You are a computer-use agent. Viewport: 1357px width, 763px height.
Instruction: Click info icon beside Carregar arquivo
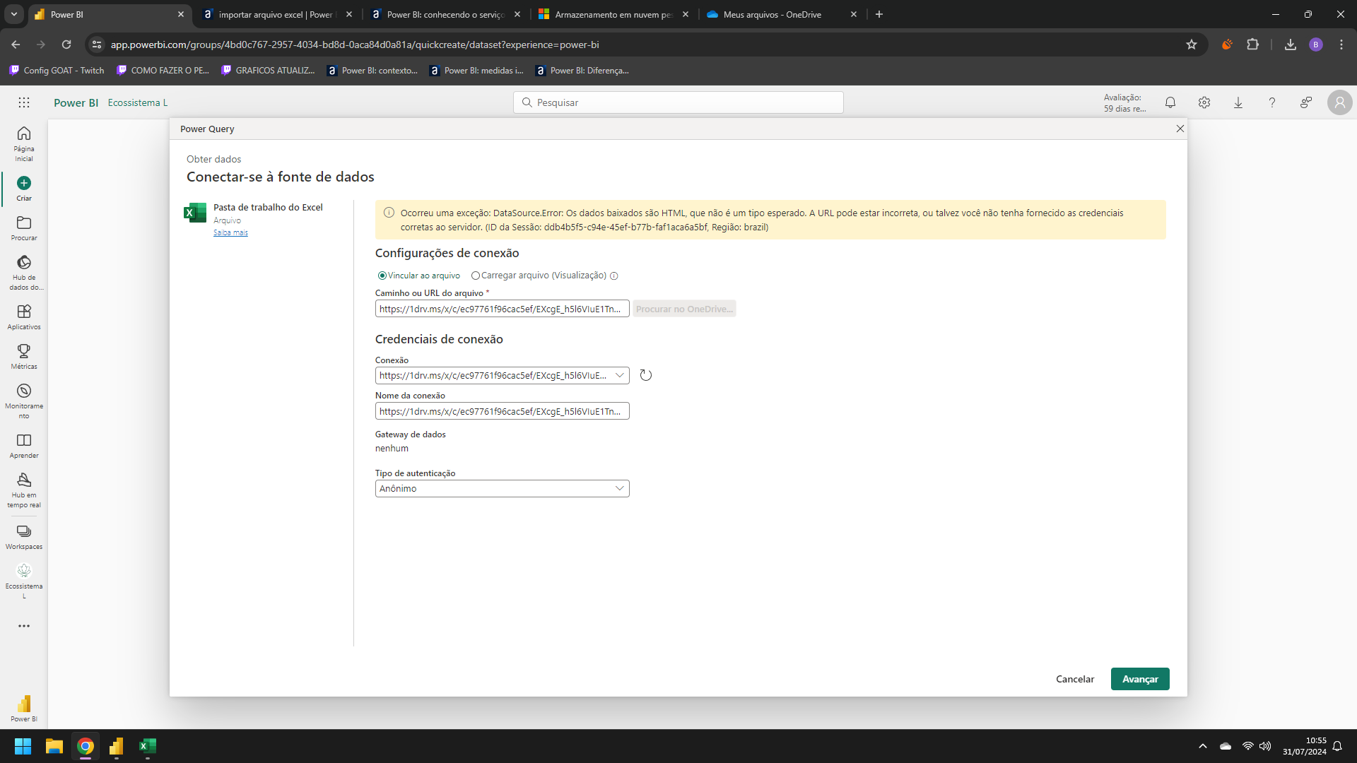[614, 276]
